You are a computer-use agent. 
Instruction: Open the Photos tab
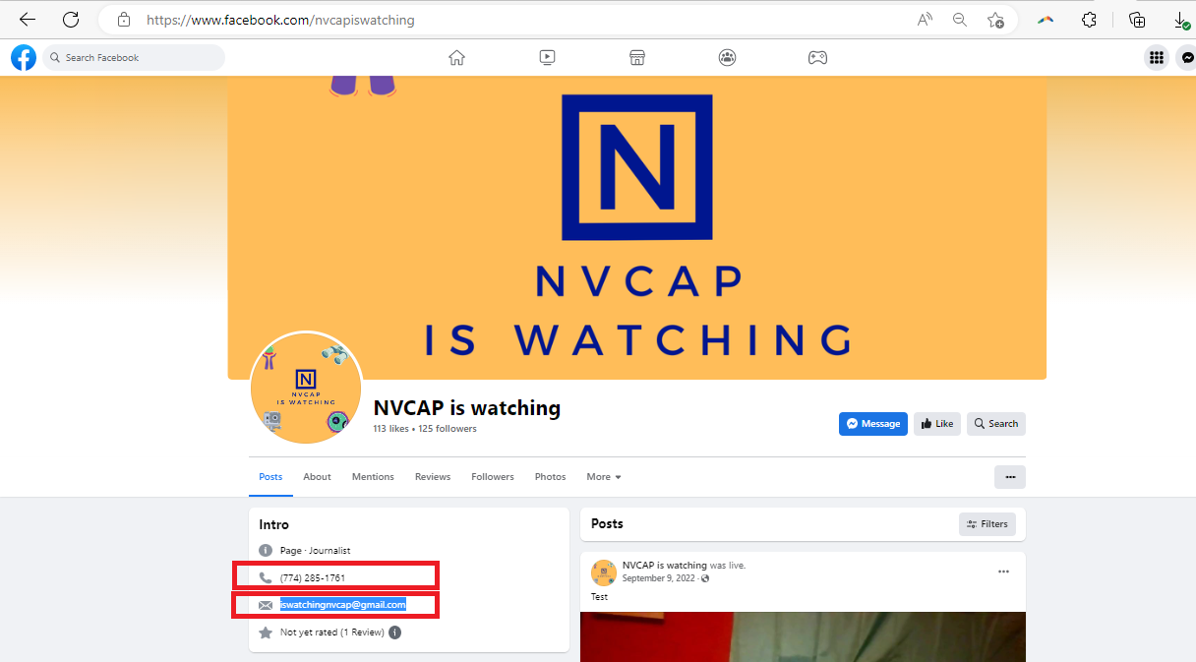pyautogui.click(x=551, y=477)
